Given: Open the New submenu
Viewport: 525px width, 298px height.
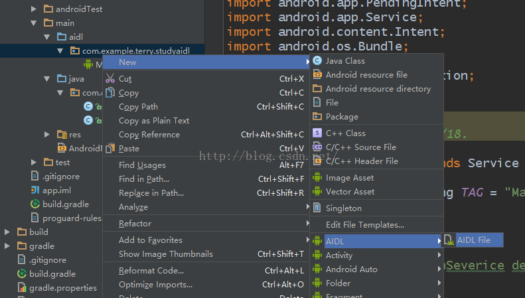Looking at the screenshot, I should tap(206, 62).
